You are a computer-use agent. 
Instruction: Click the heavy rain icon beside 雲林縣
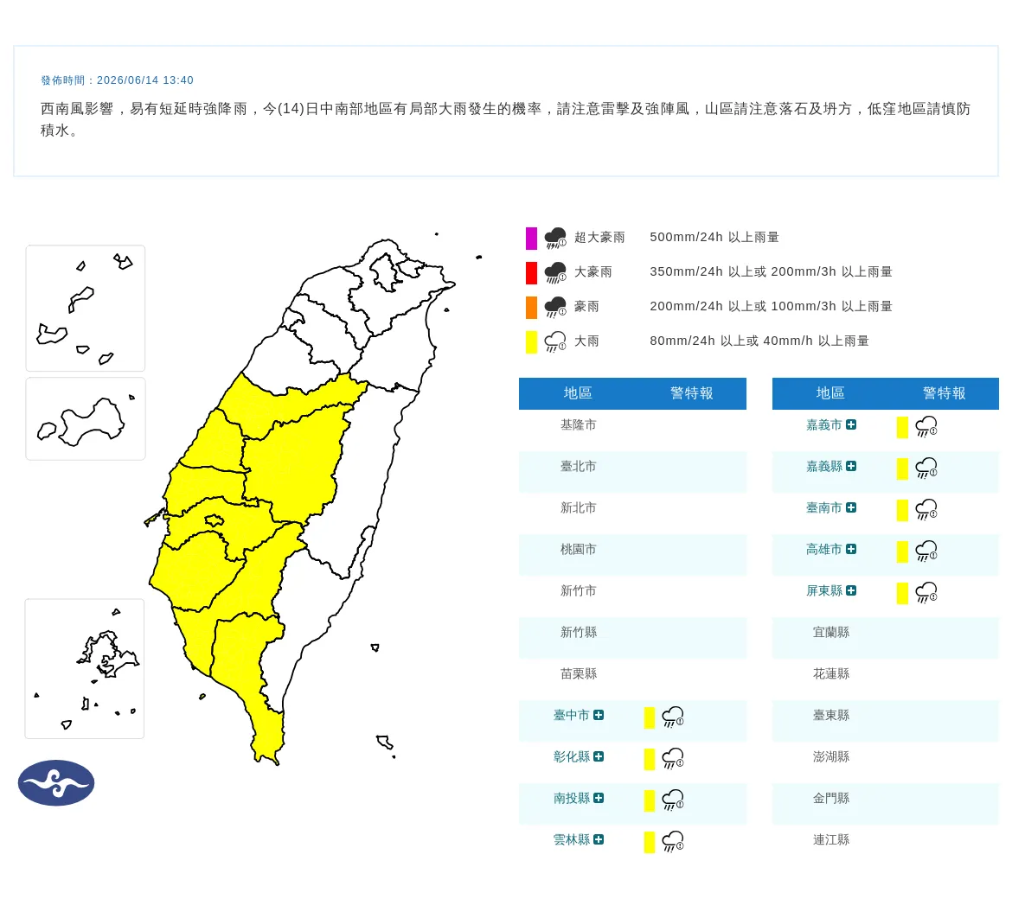coord(673,841)
